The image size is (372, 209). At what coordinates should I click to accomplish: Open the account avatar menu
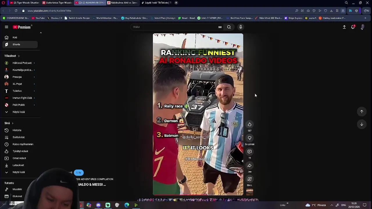pyautogui.click(x=362, y=27)
